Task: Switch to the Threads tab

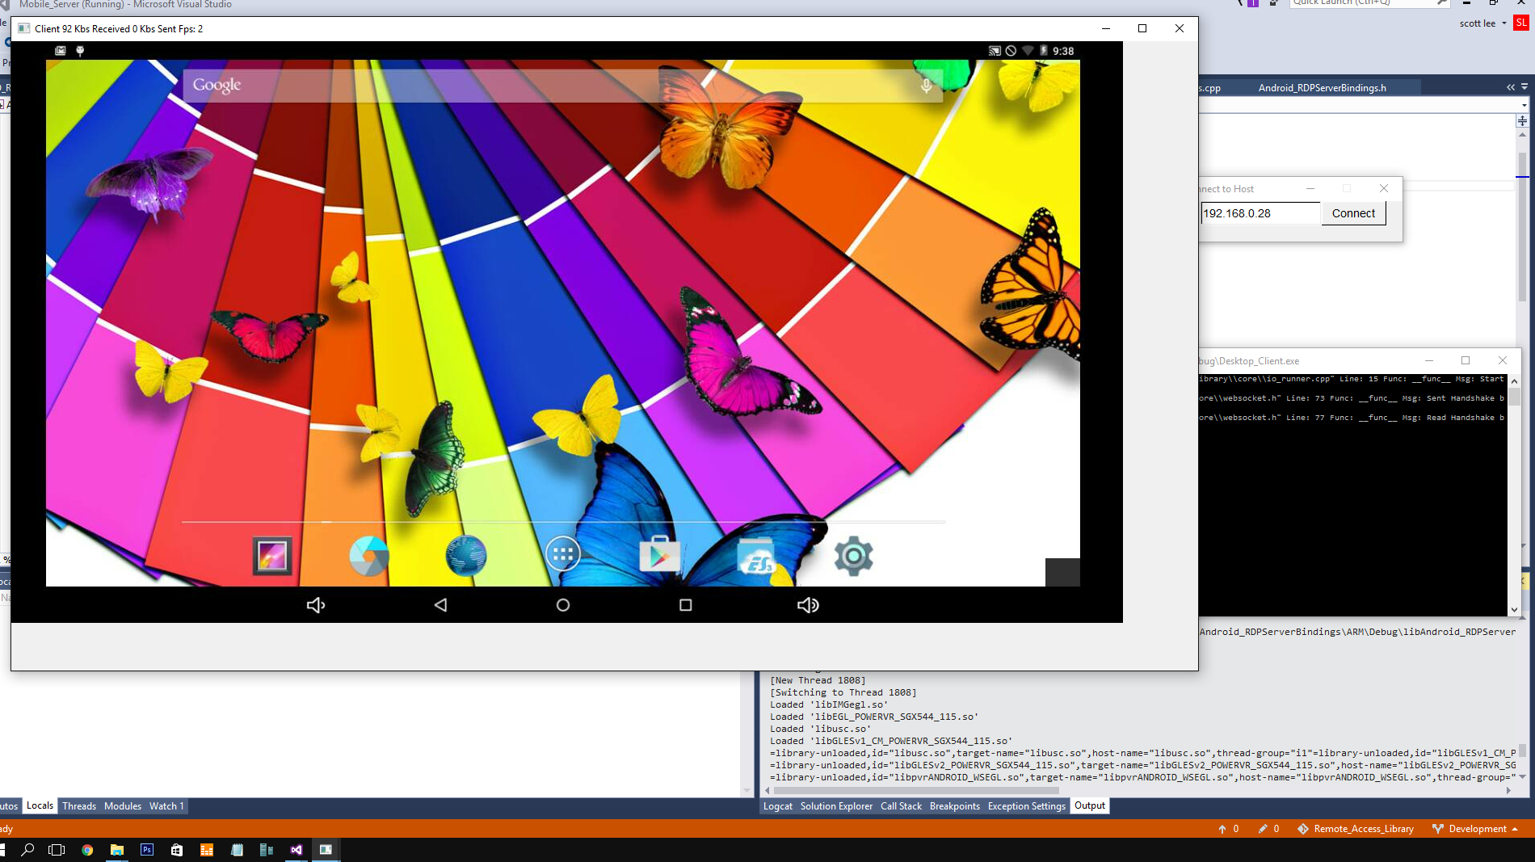Action: tap(79, 806)
